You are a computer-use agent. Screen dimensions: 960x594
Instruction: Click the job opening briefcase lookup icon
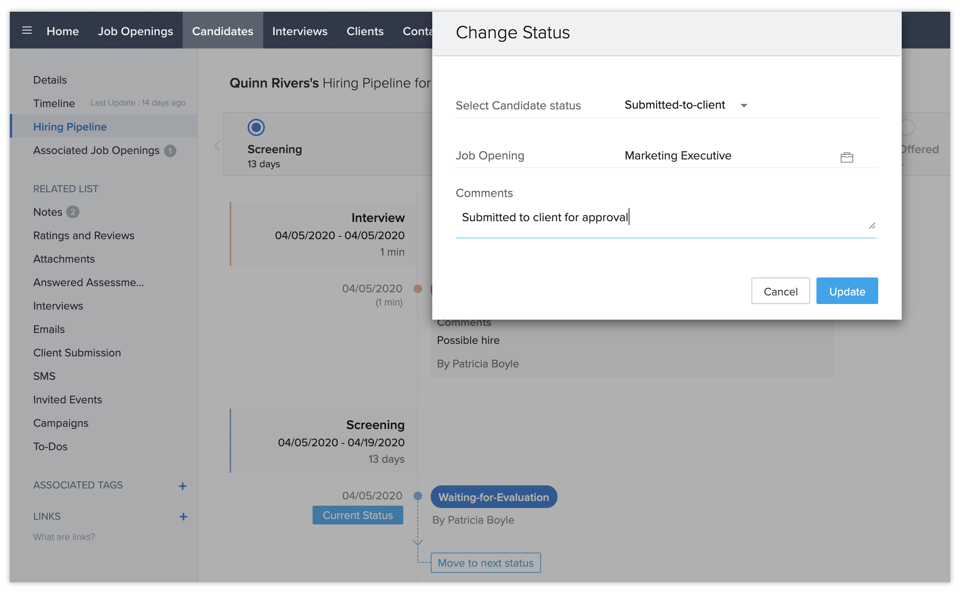pyautogui.click(x=846, y=157)
